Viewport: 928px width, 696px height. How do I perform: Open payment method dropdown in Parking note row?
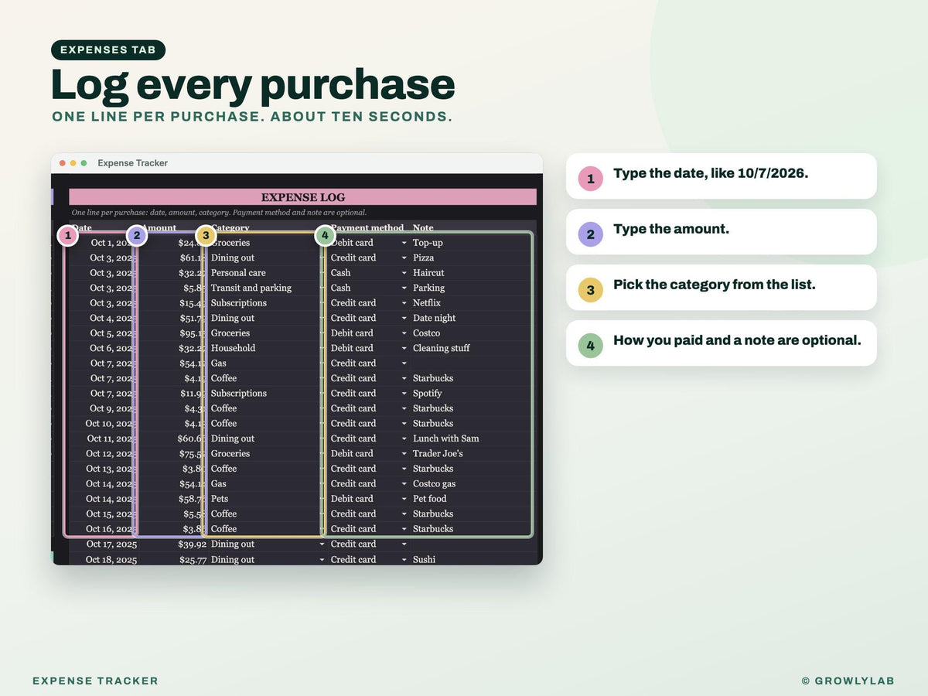pyautogui.click(x=404, y=288)
